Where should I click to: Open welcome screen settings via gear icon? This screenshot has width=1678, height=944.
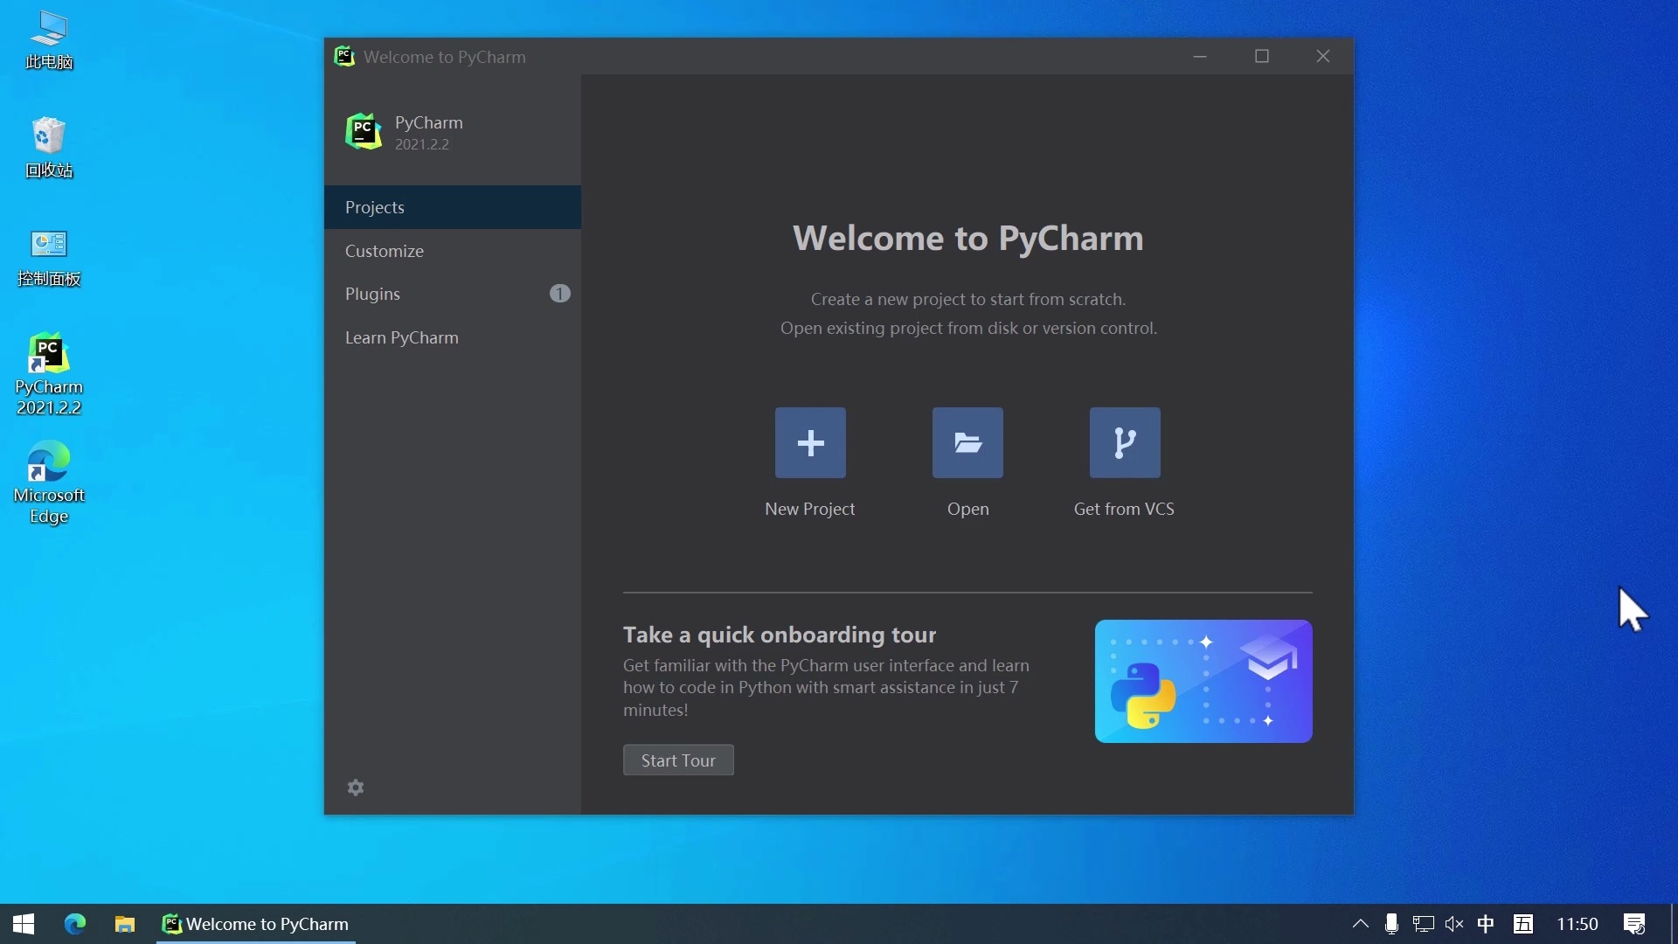coord(356,788)
